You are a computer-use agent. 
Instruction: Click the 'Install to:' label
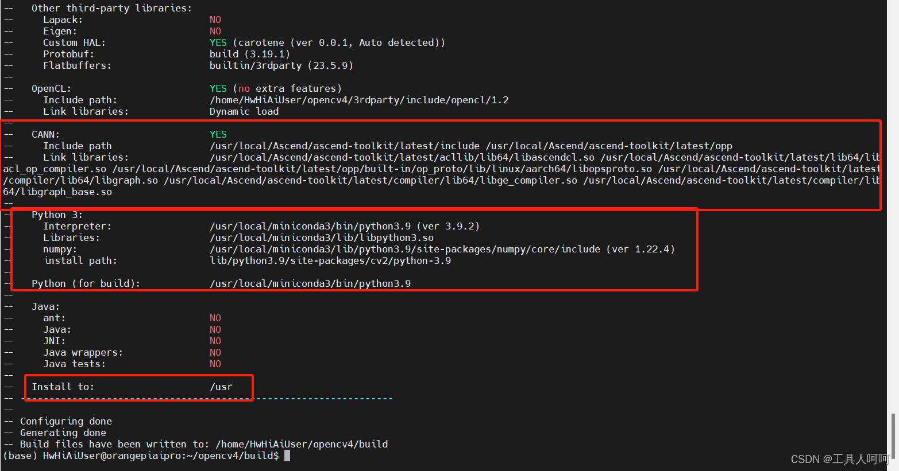click(63, 387)
